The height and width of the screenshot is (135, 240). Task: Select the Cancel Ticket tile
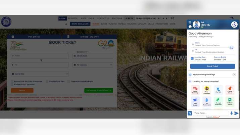pyautogui.click(x=230, y=90)
